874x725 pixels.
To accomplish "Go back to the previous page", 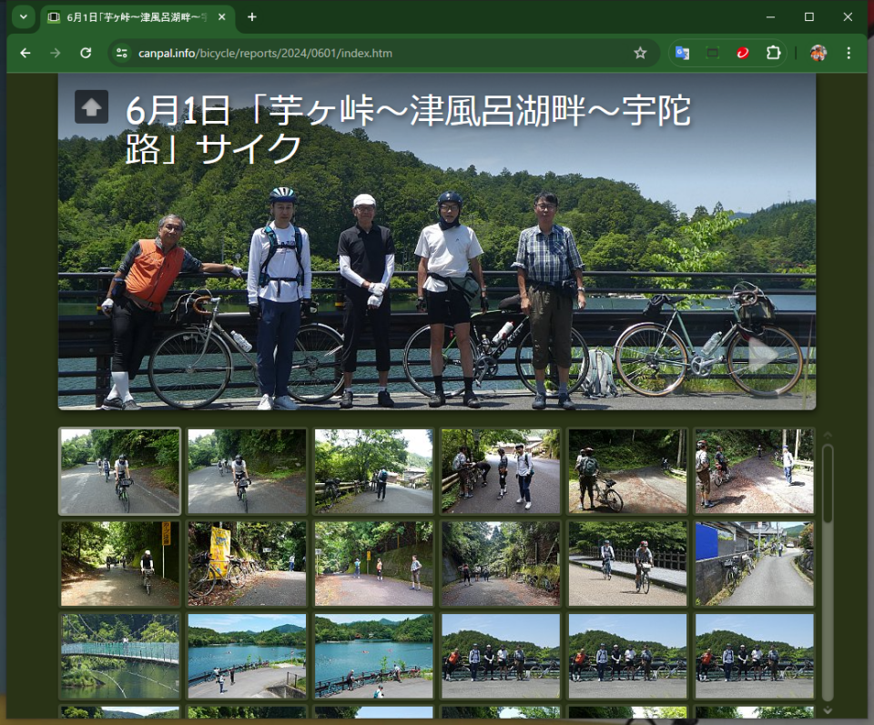I will click(25, 53).
